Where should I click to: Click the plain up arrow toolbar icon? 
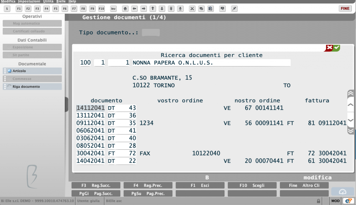153,9
